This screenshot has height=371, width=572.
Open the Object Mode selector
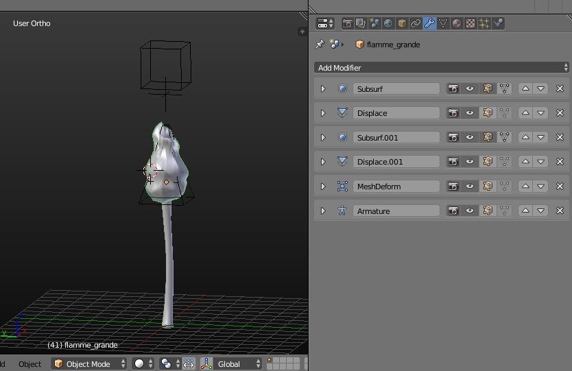point(88,364)
